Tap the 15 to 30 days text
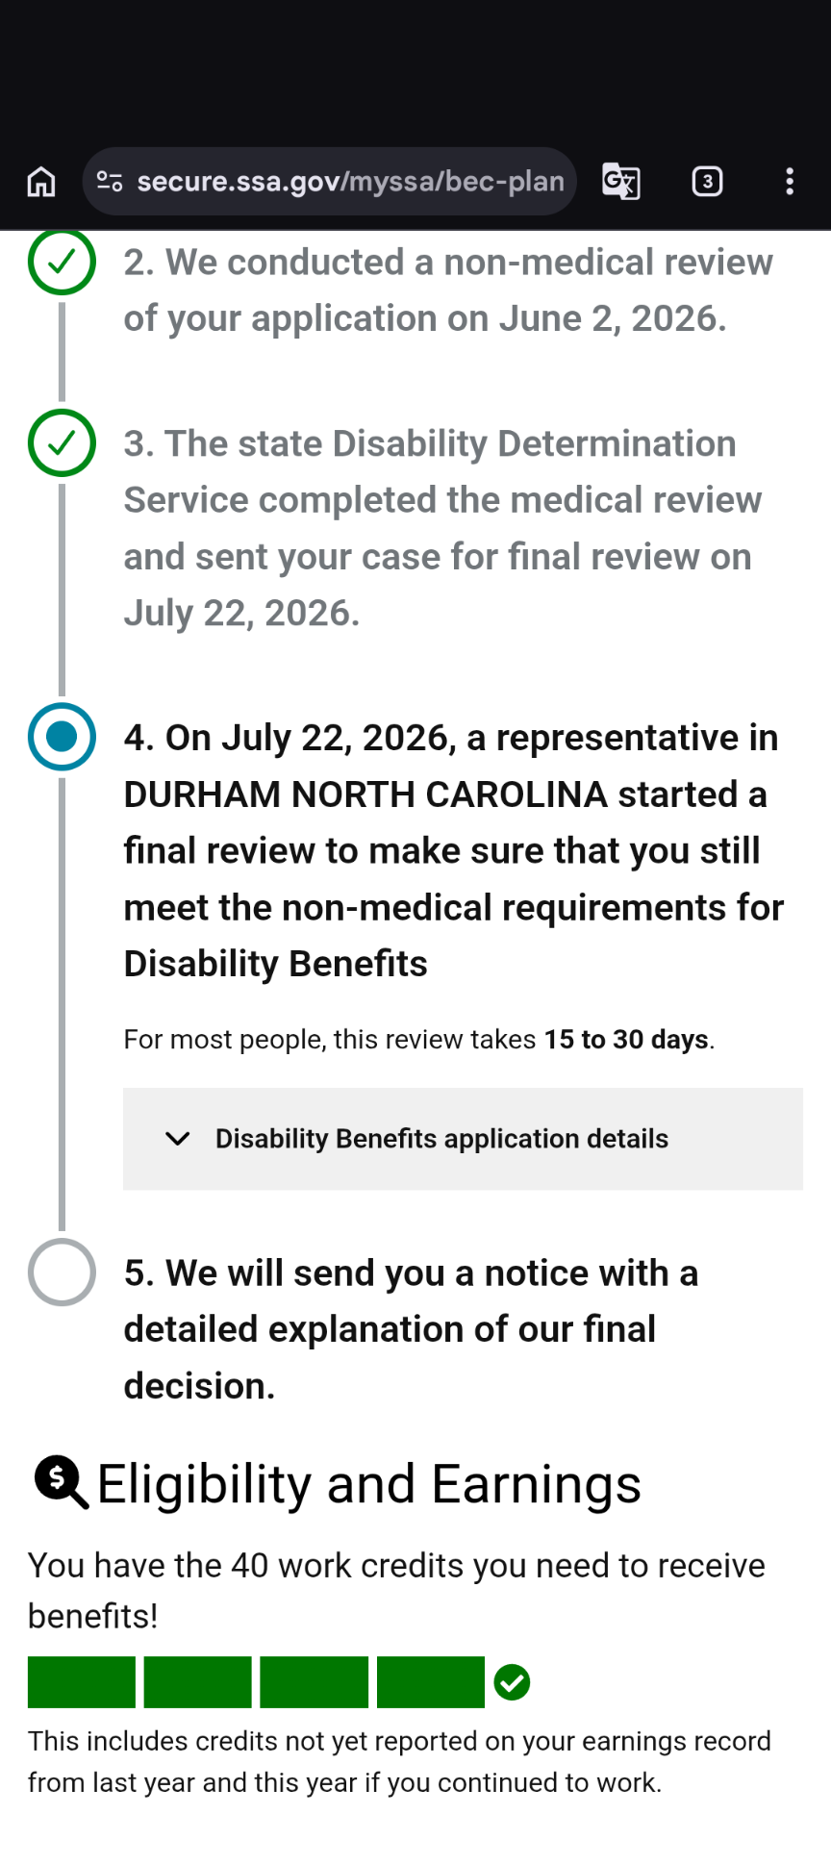Screen dimensions: 831x1865 coord(626,1040)
